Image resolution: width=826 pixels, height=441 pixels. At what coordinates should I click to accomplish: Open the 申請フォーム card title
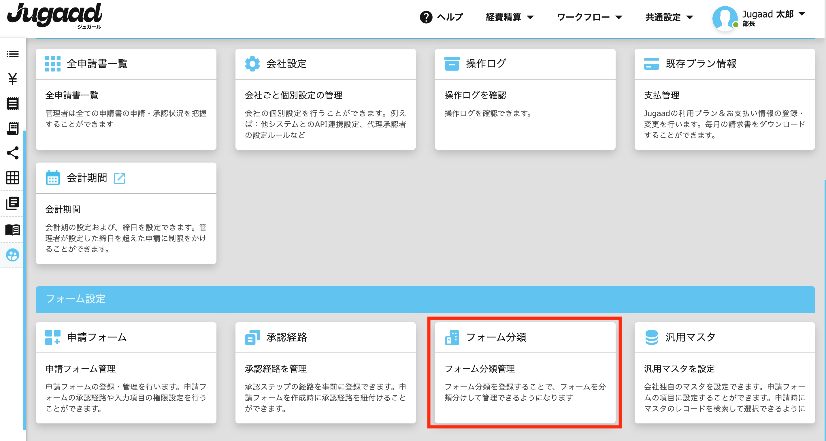97,337
